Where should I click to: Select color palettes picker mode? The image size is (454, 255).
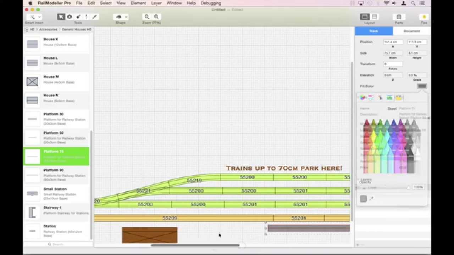point(380,98)
